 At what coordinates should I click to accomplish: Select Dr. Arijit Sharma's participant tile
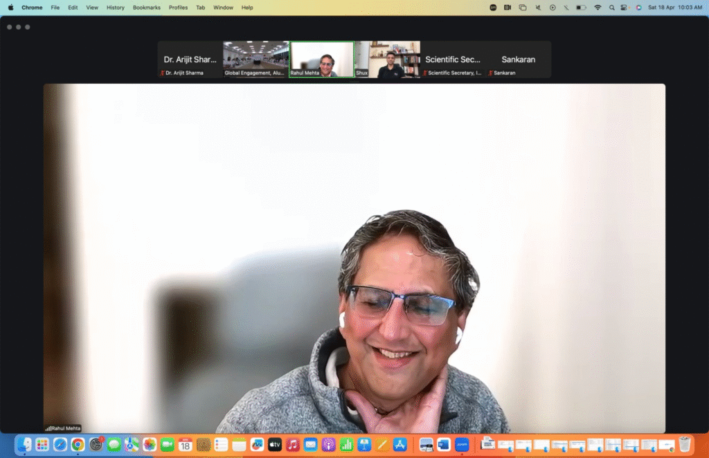tap(190, 59)
